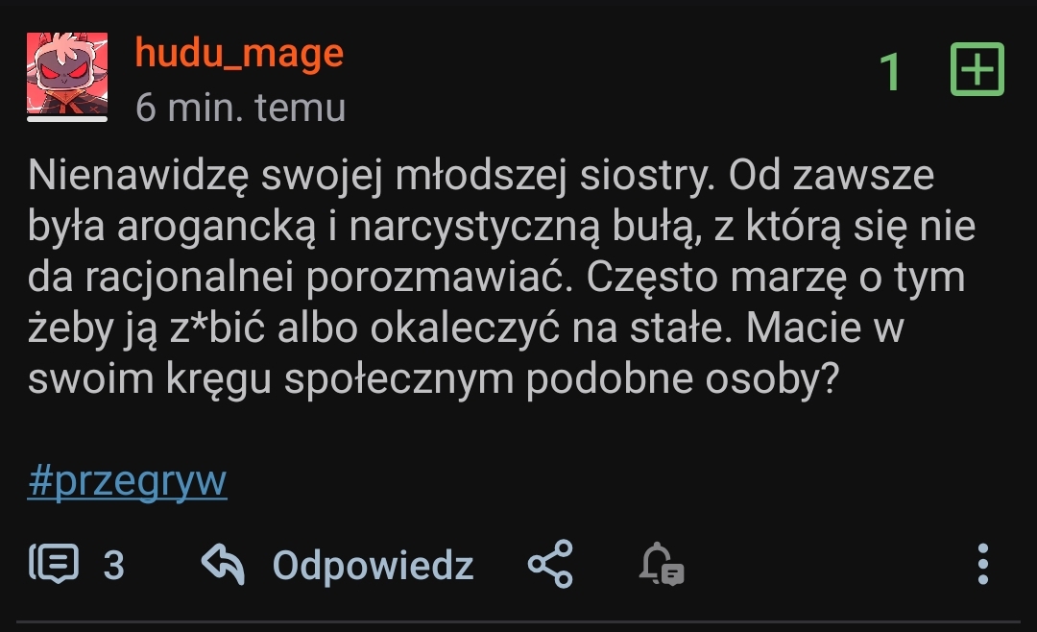Share the post via share icon
Image resolution: width=1037 pixels, height=632 pixels.
(550, 565)
